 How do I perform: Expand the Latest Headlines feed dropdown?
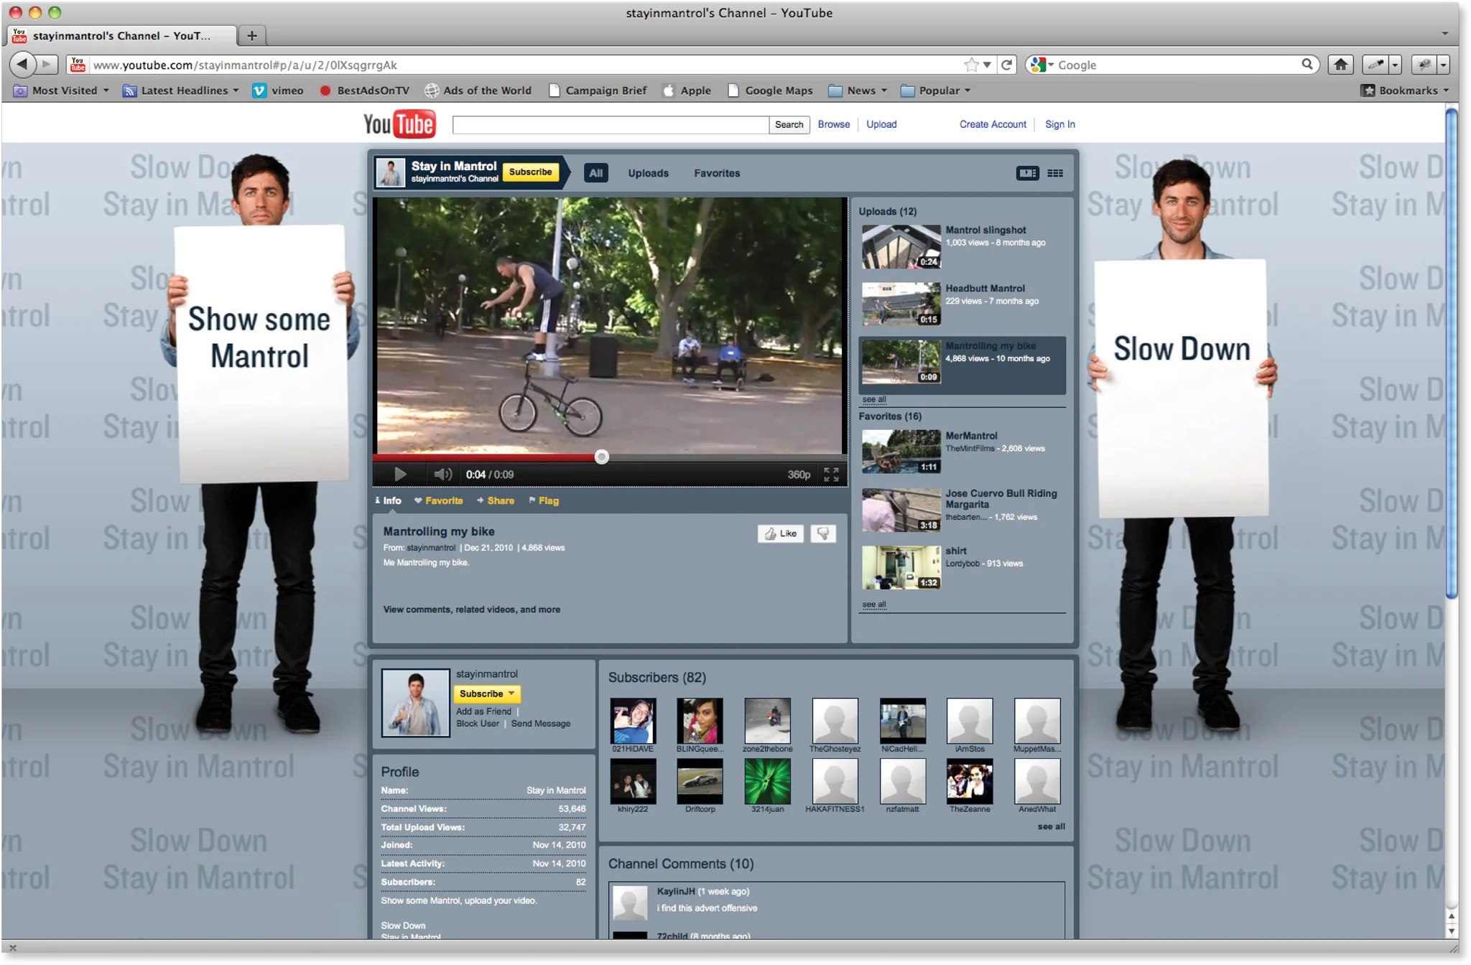point(181,90)
